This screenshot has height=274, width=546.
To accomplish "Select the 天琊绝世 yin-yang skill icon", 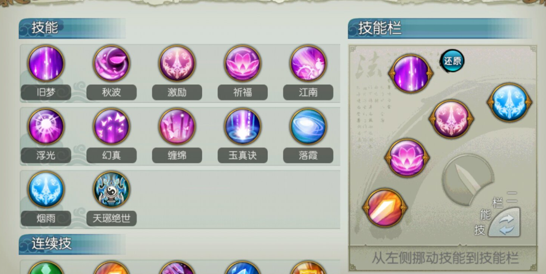I will (x=112, y=189).
